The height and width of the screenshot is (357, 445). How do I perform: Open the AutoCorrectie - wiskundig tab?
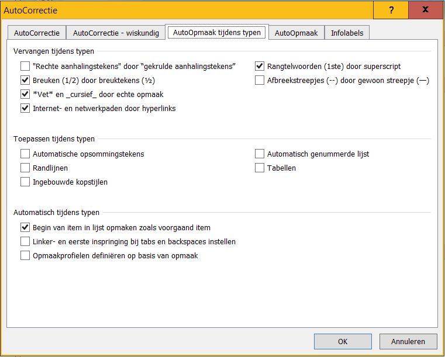(x=116, y=33)
